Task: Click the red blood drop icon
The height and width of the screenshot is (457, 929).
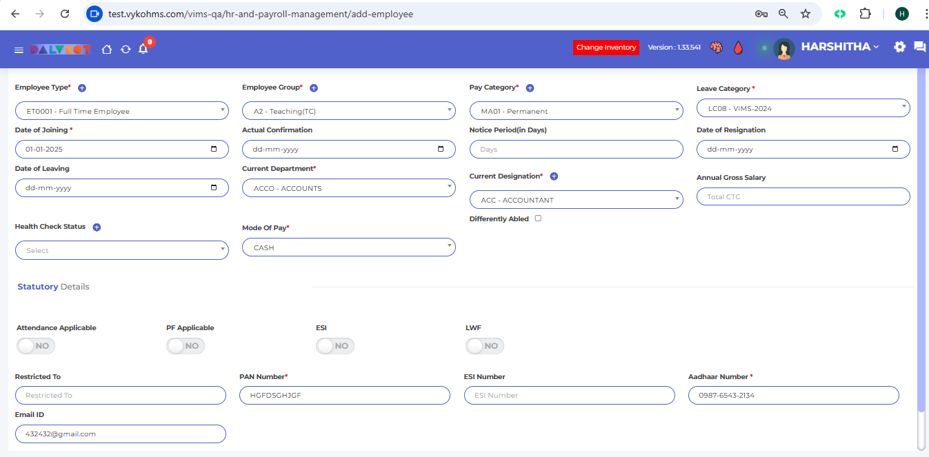Action: pos(738,48)
